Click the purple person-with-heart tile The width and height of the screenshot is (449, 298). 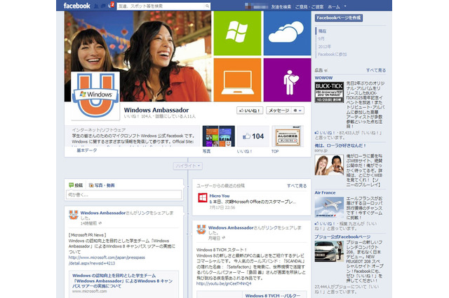point(287,80)
